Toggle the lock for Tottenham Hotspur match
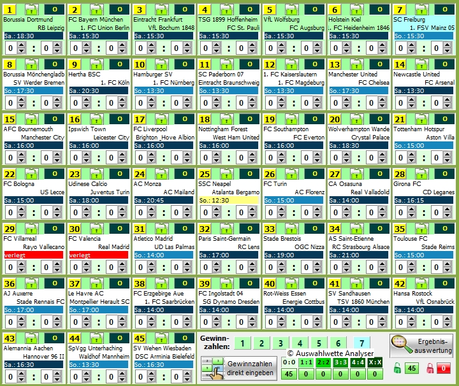Screen dimensions: 459x386 pos(421,119)
